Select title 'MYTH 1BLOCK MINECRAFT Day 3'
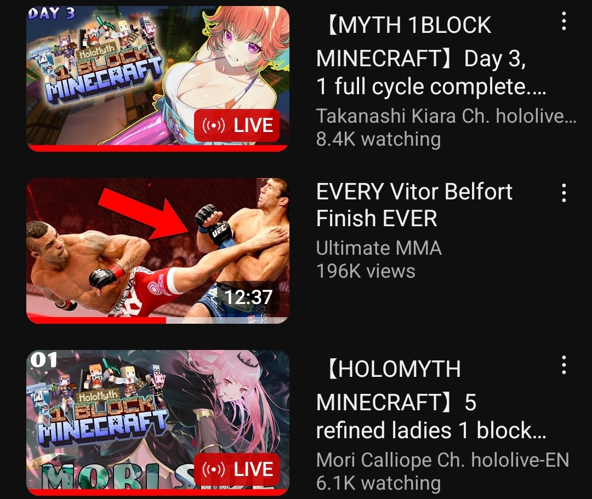 pos(431,56)
